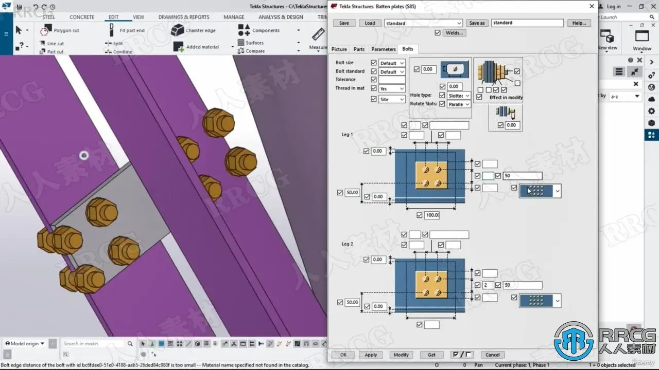The width and height of the screenshot is (659, 370).
Task: Open the Thread in mat Yes dropdown
Action: (x=392, y=89)
